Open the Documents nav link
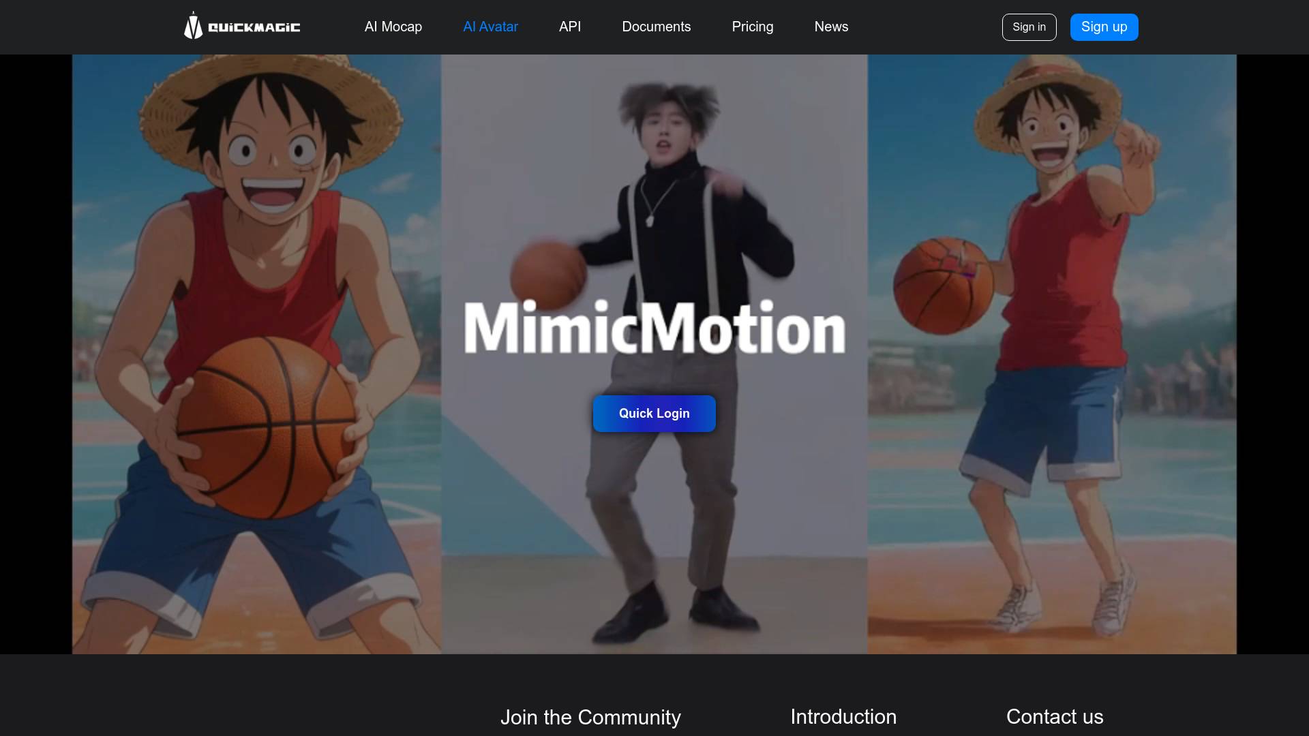Image resolution: width=1309 pixels, height=736 pixels. 657,27
